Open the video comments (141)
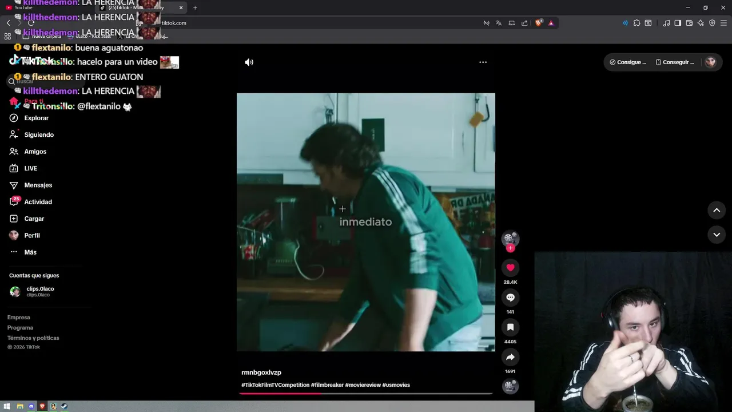This screenshot has width=732, height=412. [510, 298]
